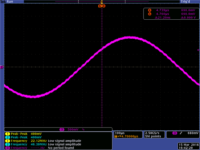Click the trigger level arrow on right edge
The height and width of the screenshot is (150, 200).
pos(198,50)
